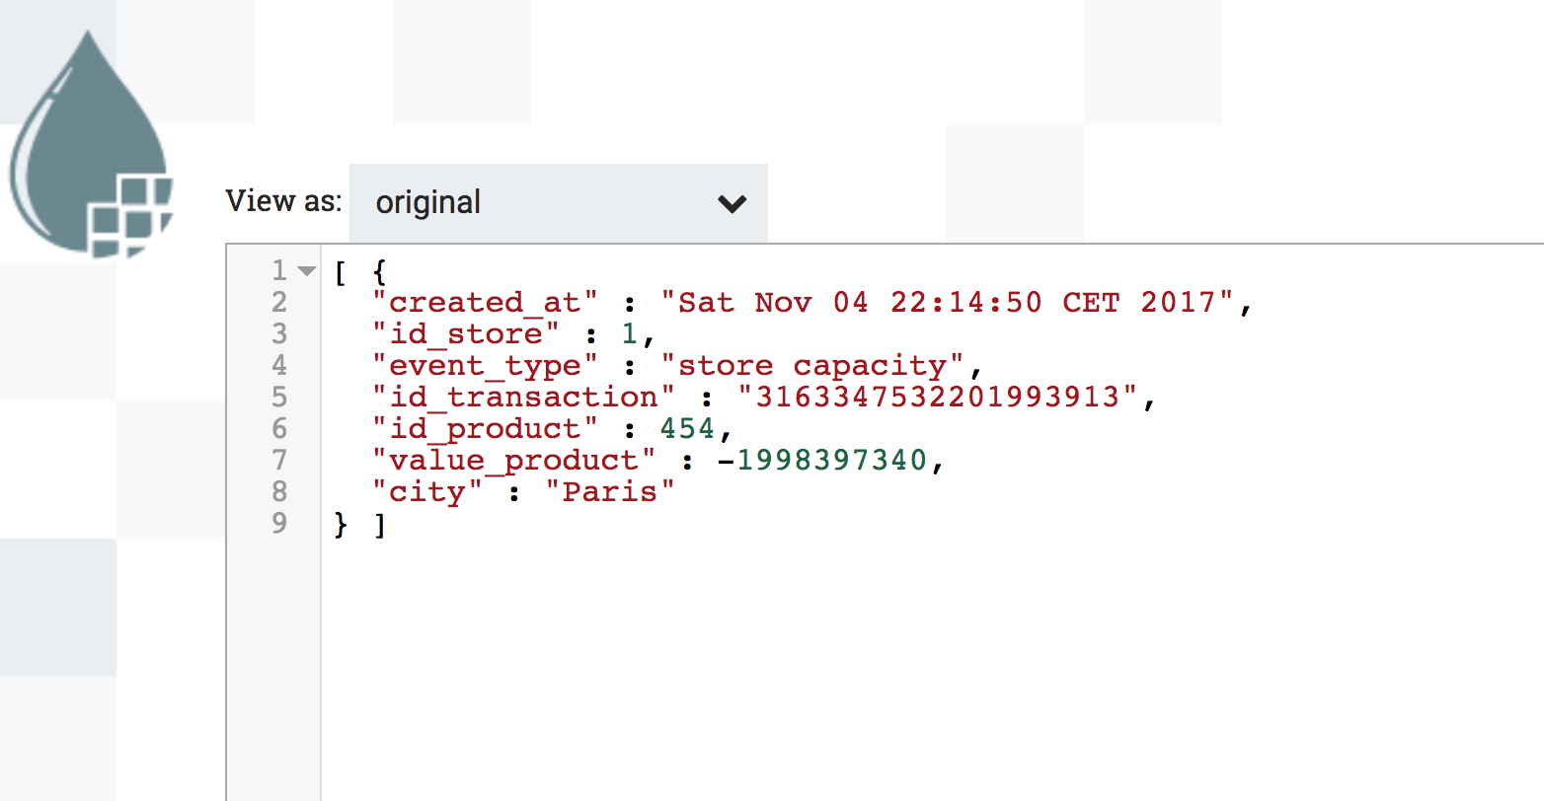Click the id_store value 1
1544x801 pixels.
click(x=629, y=333)
